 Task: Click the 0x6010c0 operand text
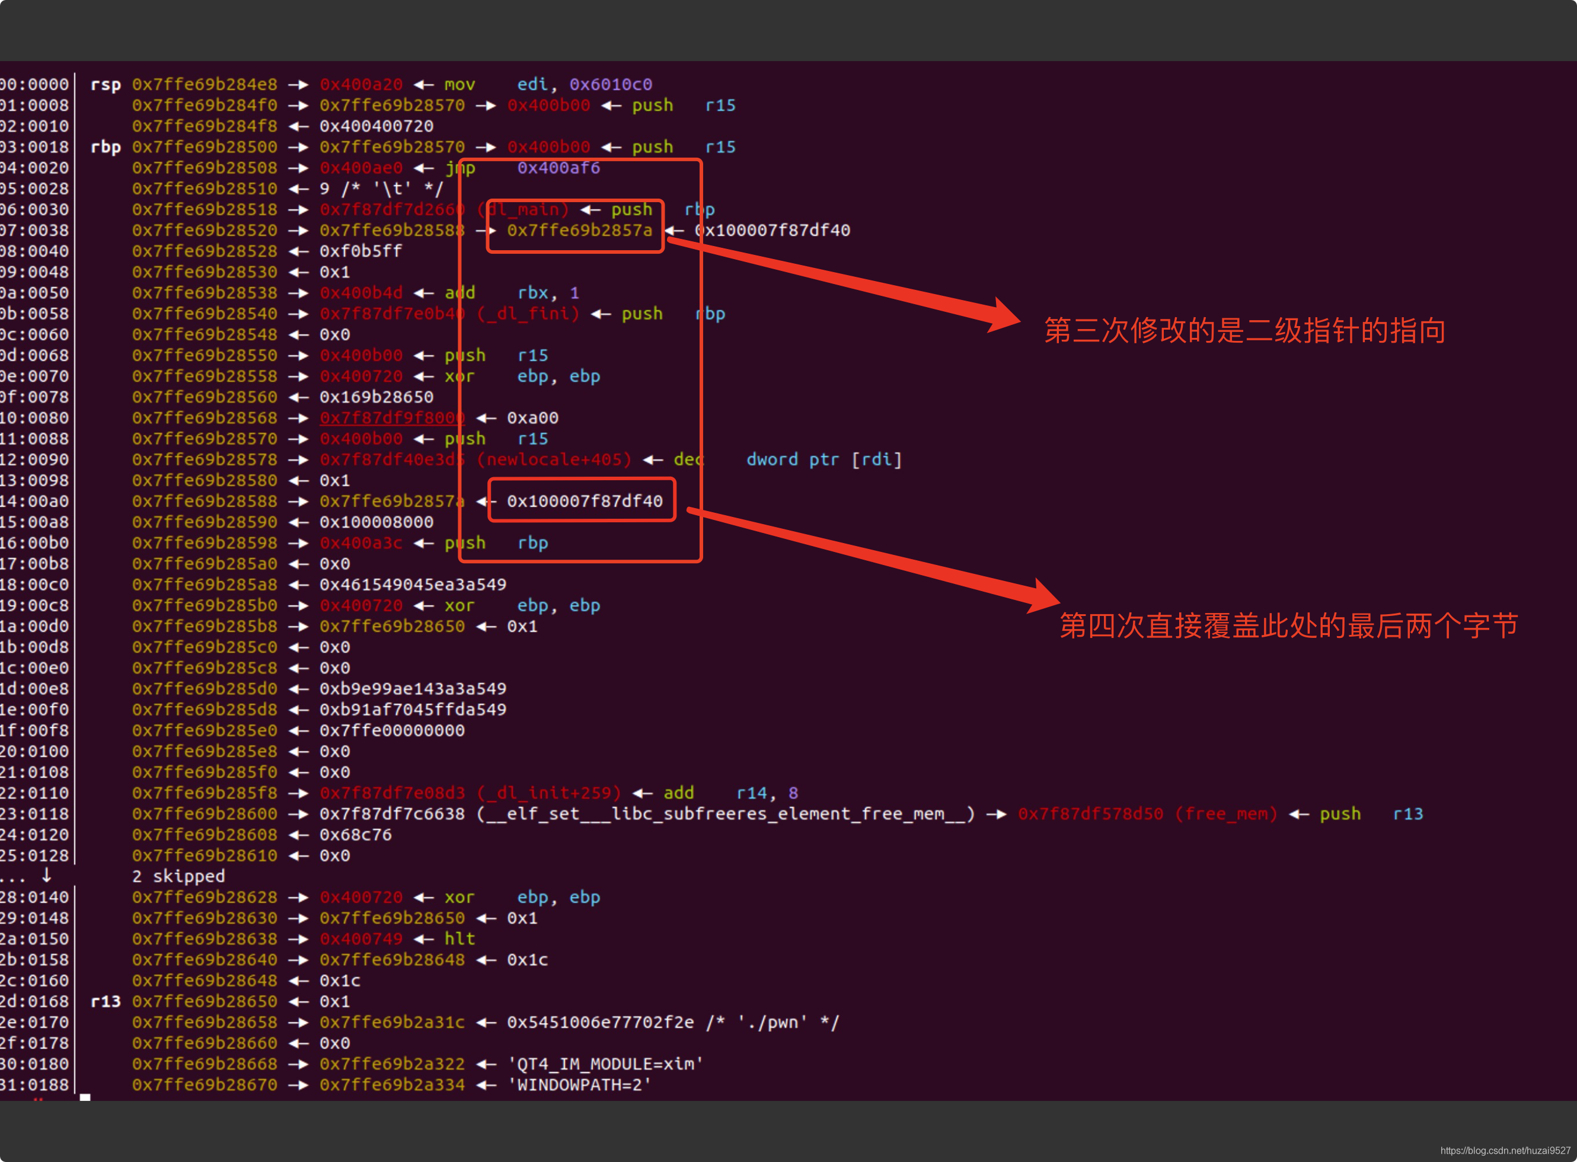(611, 84)
